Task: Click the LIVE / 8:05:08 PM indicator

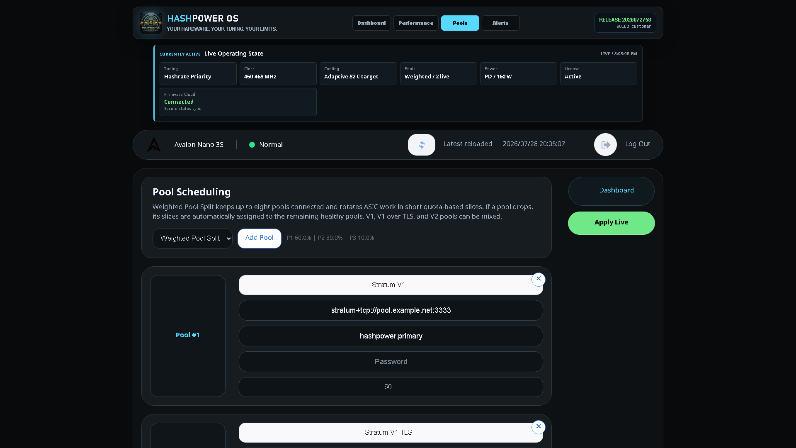Action: click(x=619, y=54)
